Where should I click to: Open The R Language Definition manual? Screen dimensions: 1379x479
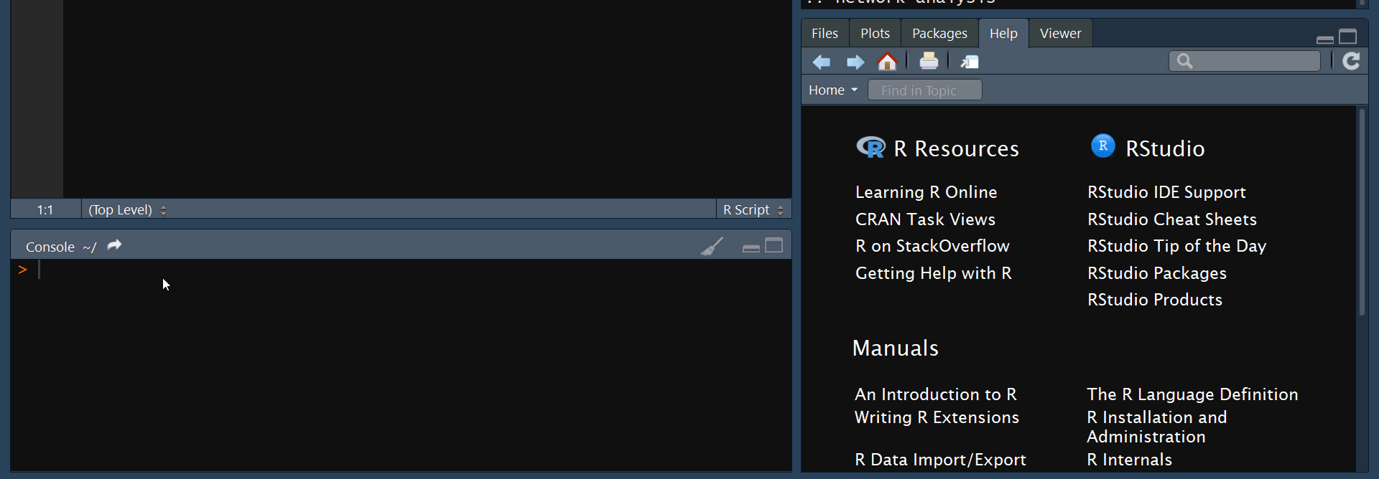click(x=1192, y=394)
